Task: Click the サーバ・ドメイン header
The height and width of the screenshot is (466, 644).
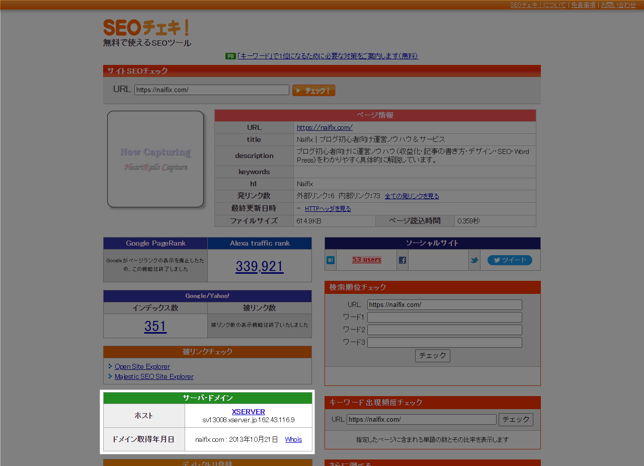Action: 208,398
